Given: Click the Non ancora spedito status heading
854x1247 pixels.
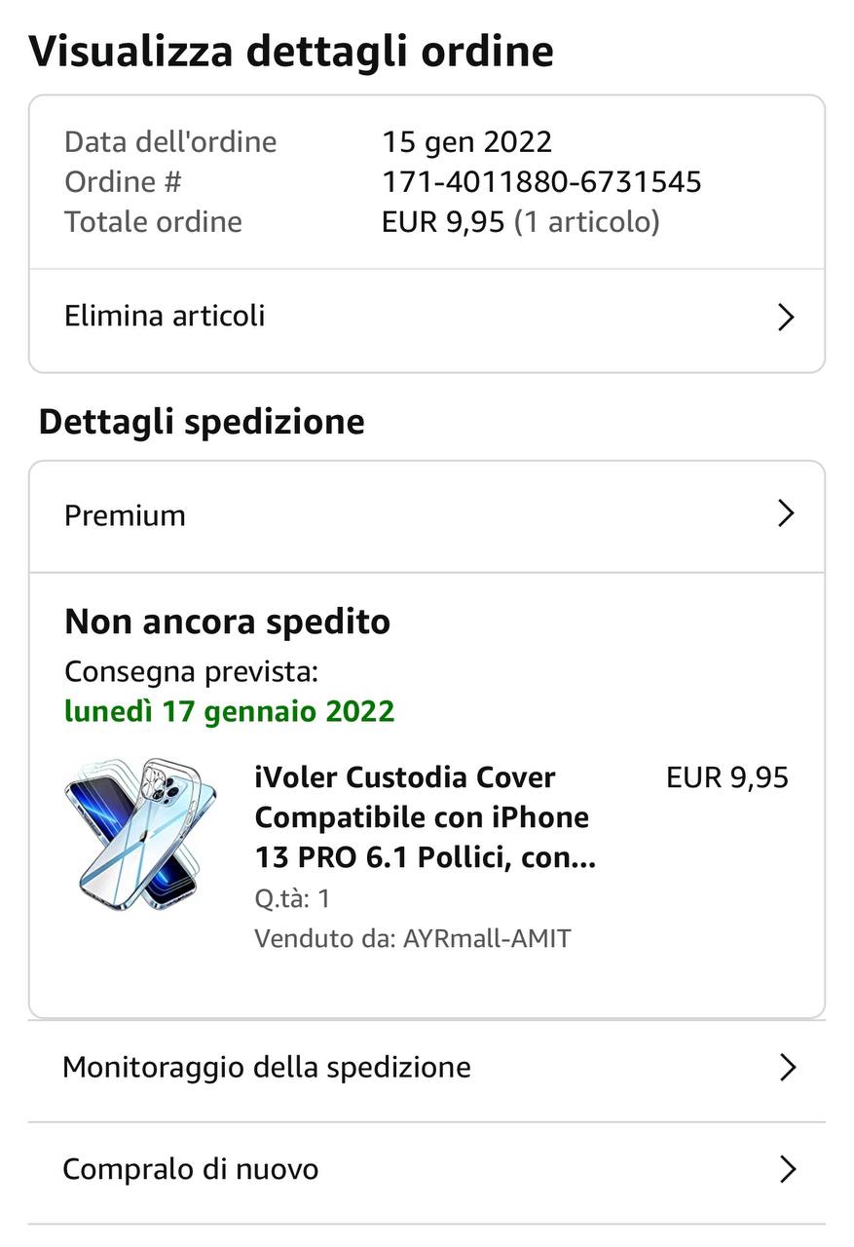Looking at the screenshot, I should [x=227, y=622].
